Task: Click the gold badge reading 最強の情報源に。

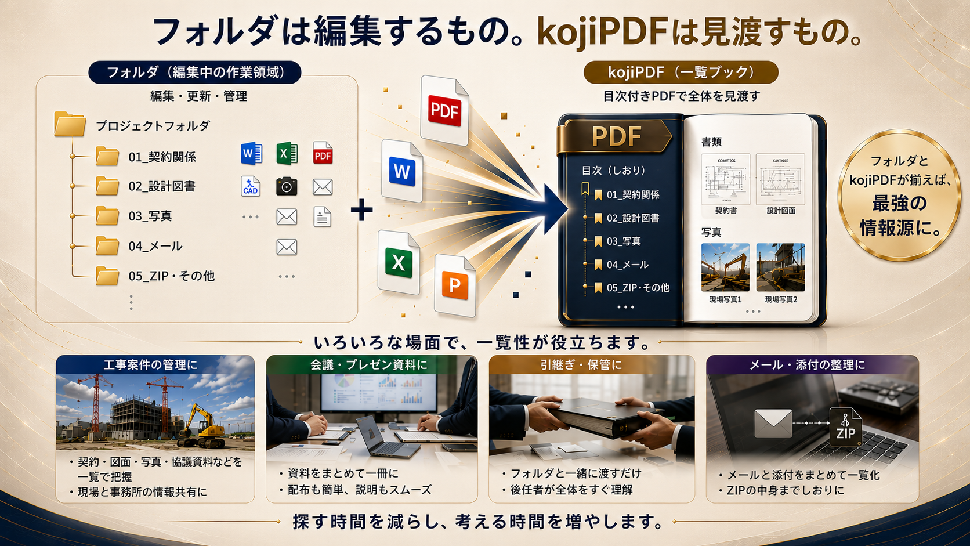Action: [899, 195]
